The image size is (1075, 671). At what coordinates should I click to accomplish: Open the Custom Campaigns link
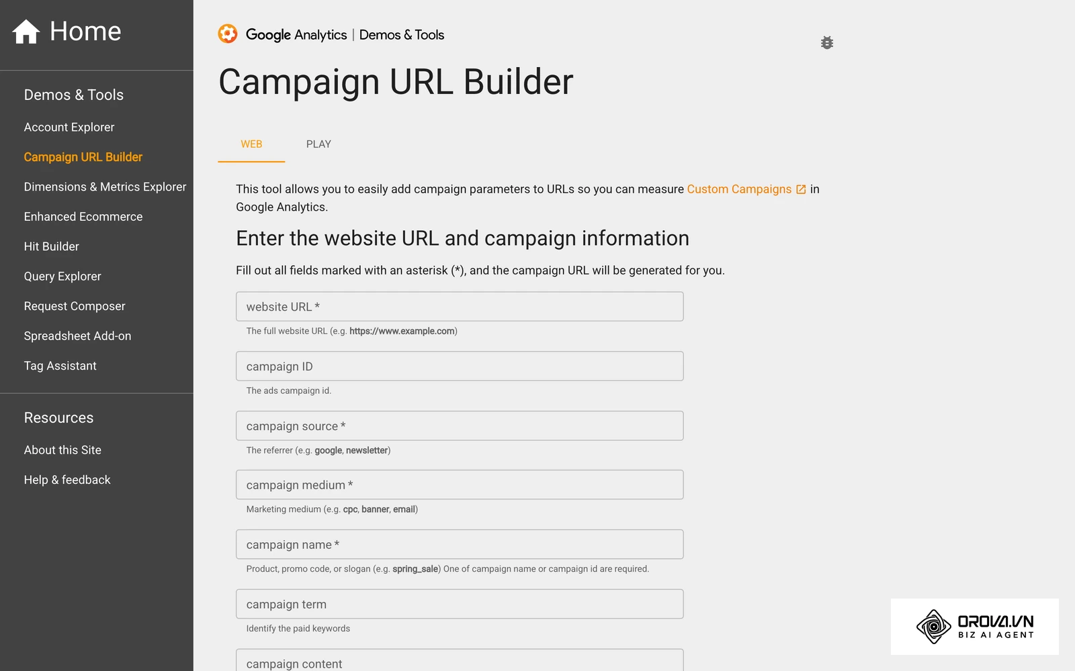[739, 189]
